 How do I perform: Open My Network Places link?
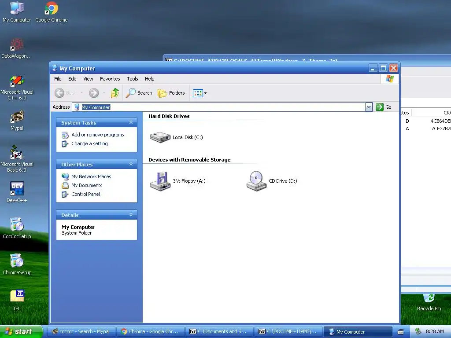tap(91, 176)
